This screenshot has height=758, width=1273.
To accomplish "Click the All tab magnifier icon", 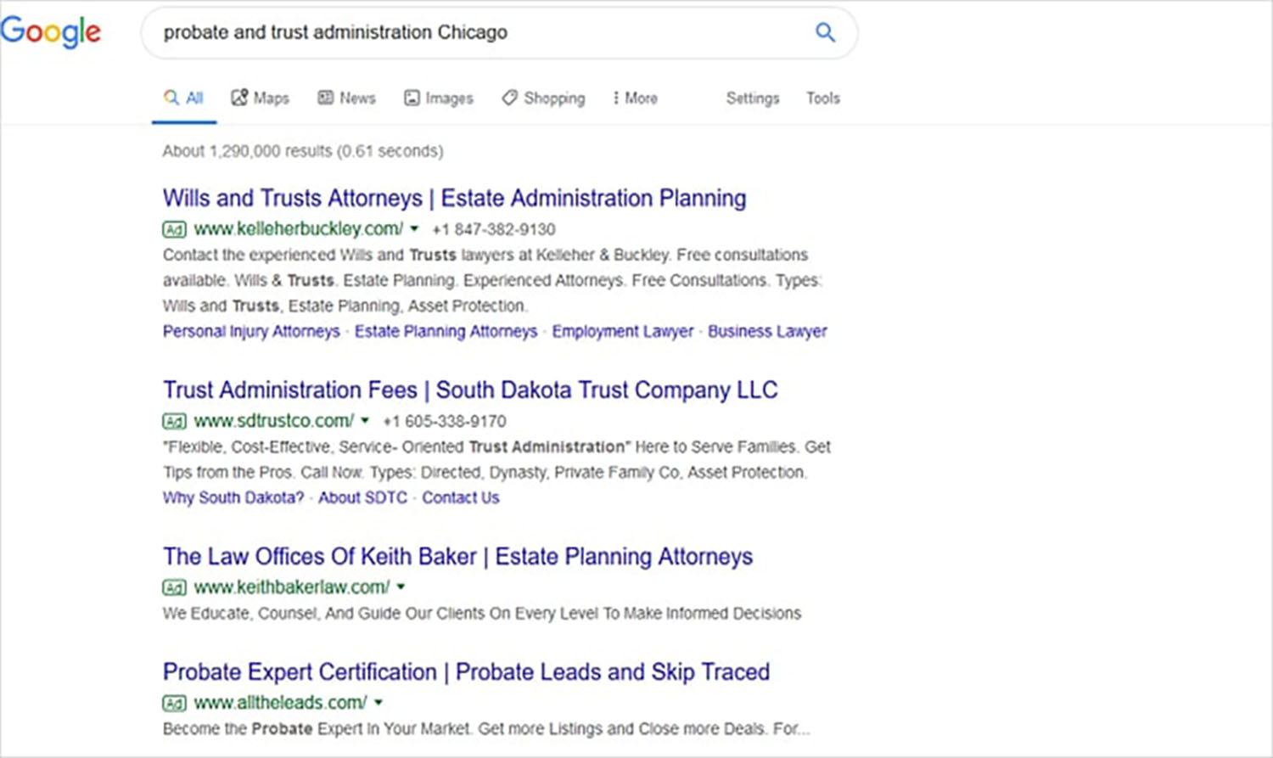I will [x=169, y=97].
